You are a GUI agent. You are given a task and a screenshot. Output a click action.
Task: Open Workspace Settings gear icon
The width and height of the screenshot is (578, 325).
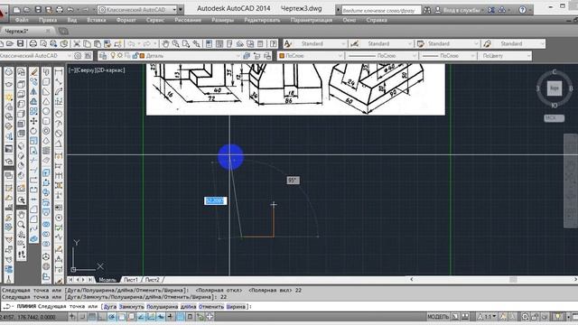click(78, 56)
